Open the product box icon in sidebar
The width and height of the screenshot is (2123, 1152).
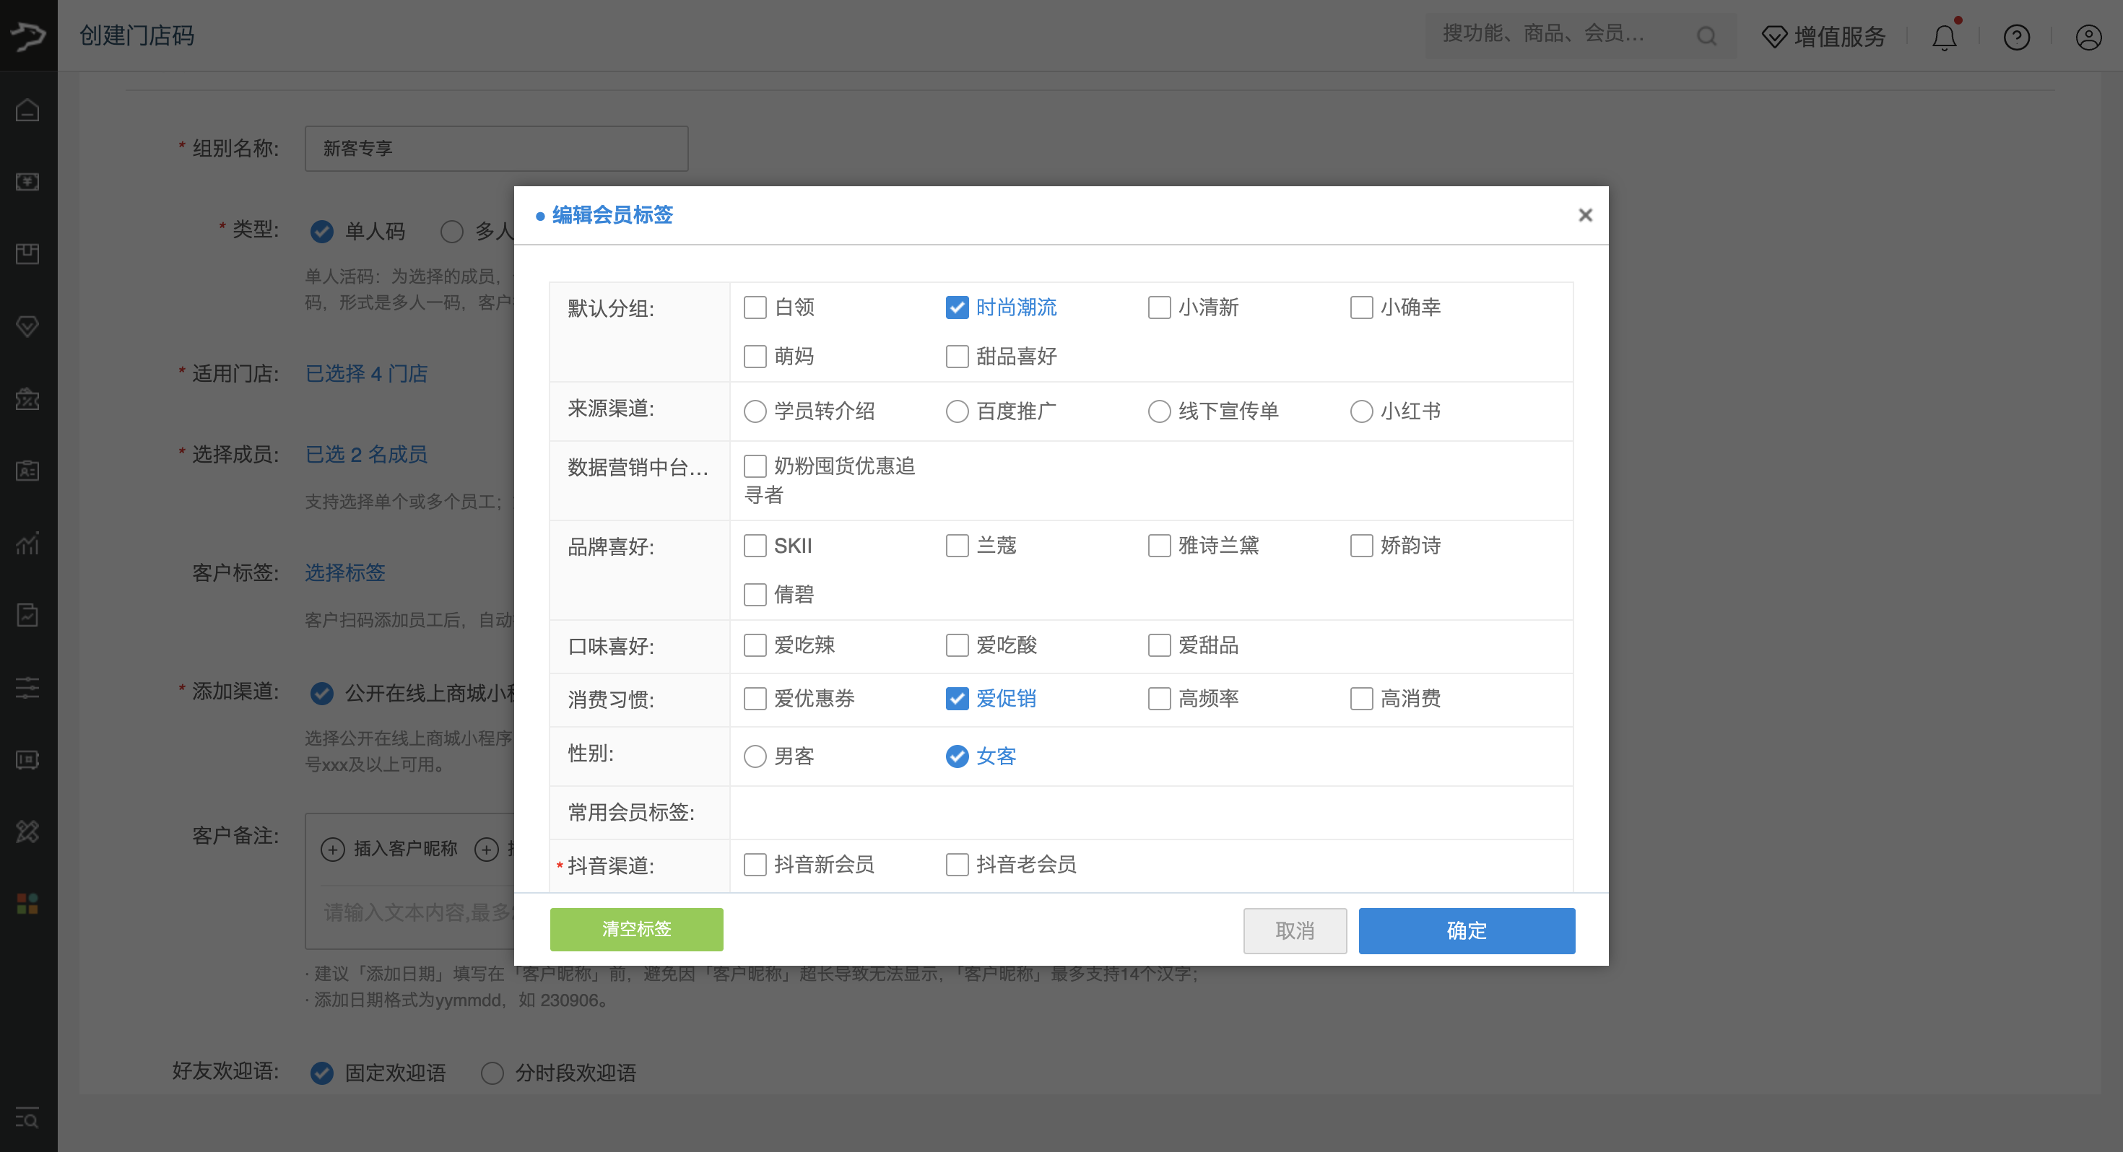pyautogui.click(x=27, y=253)
